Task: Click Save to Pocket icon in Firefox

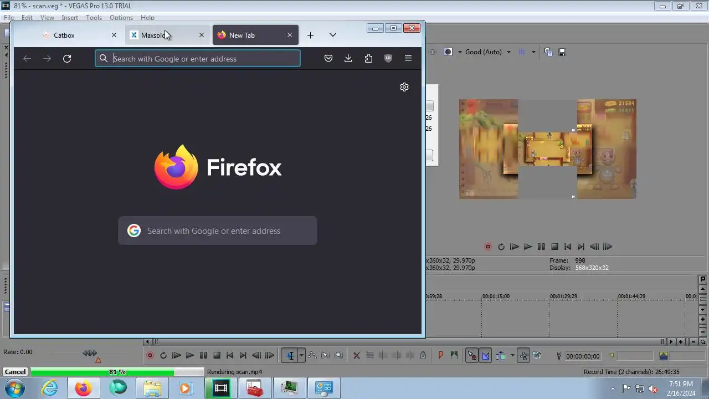Action: pos(328,58)
